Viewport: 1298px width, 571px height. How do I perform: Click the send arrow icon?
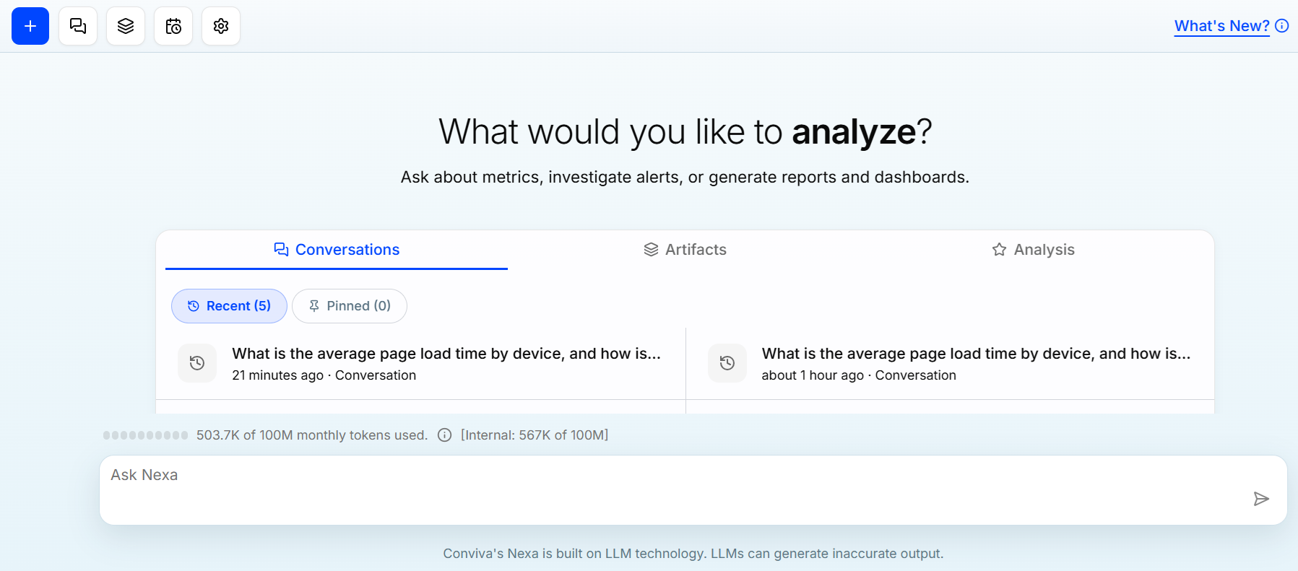click(1261, 499)
